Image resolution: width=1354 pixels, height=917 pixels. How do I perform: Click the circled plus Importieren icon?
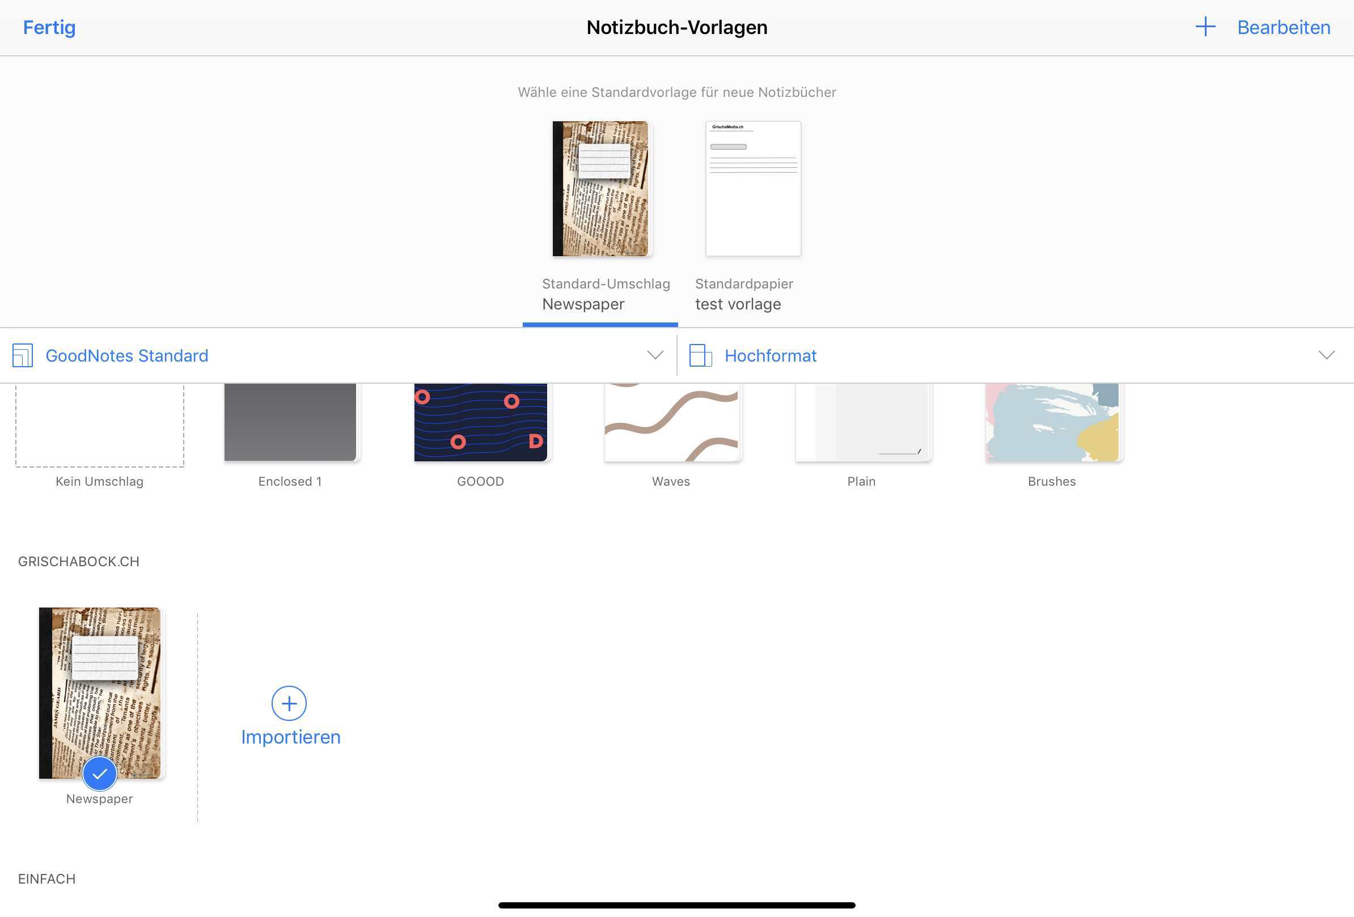click(289, 703)
